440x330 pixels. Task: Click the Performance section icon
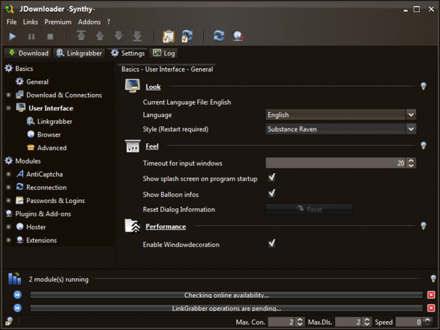(133, 226)
